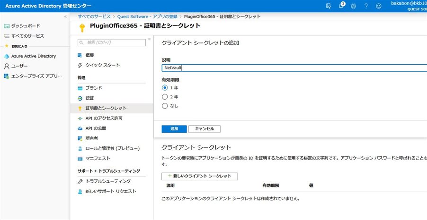
Task: Select the 2 年 expiry radio button
Action: pyautogui.click(x=164, y=97)
